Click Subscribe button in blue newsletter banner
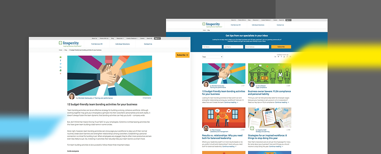 [281, 47]
